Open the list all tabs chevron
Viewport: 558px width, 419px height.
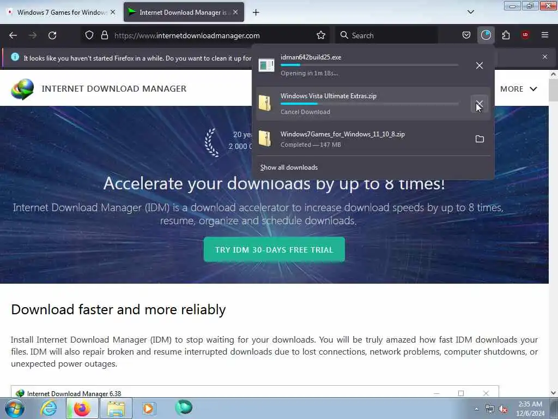(470, 12)
